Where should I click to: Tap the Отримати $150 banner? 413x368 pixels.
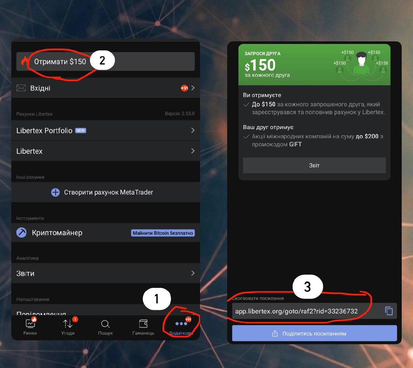click(x=106, y=61)
